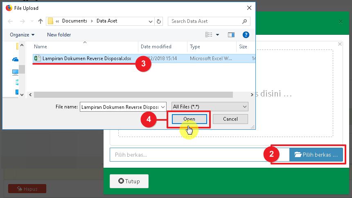The height and width of the screenshot is (198, 352).
Task: Refresh the Data Aset folder view
Action: click(159, 21)
